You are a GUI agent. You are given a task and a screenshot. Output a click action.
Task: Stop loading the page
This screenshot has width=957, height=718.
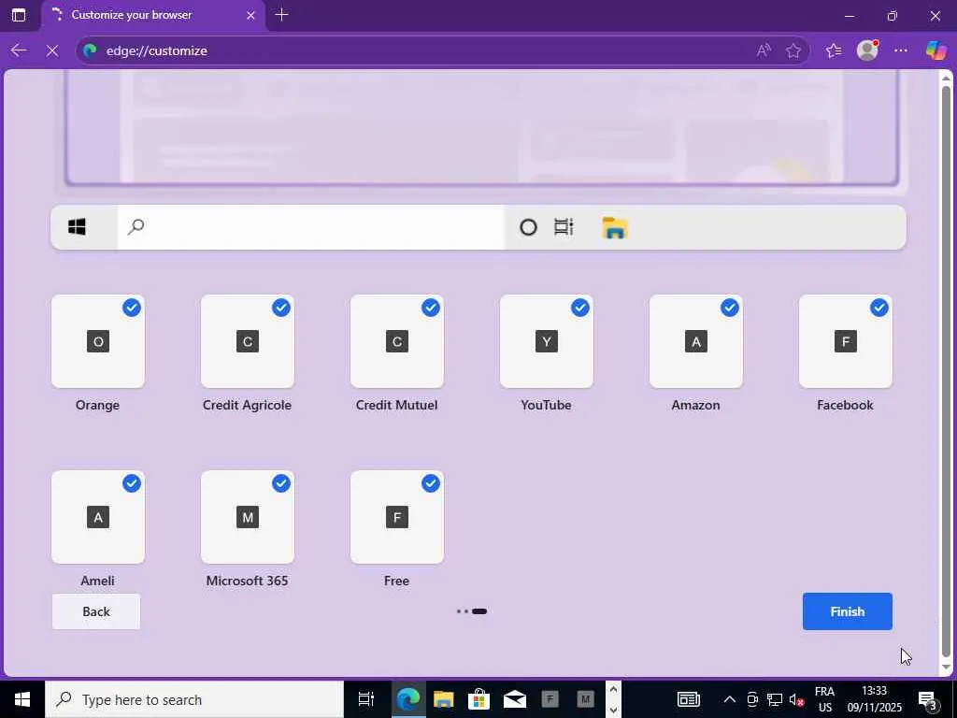52,50
